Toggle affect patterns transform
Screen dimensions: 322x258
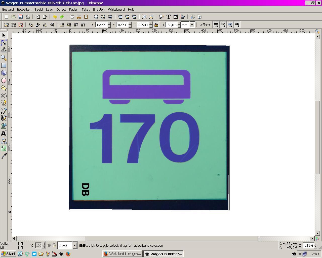click(237, 25)
